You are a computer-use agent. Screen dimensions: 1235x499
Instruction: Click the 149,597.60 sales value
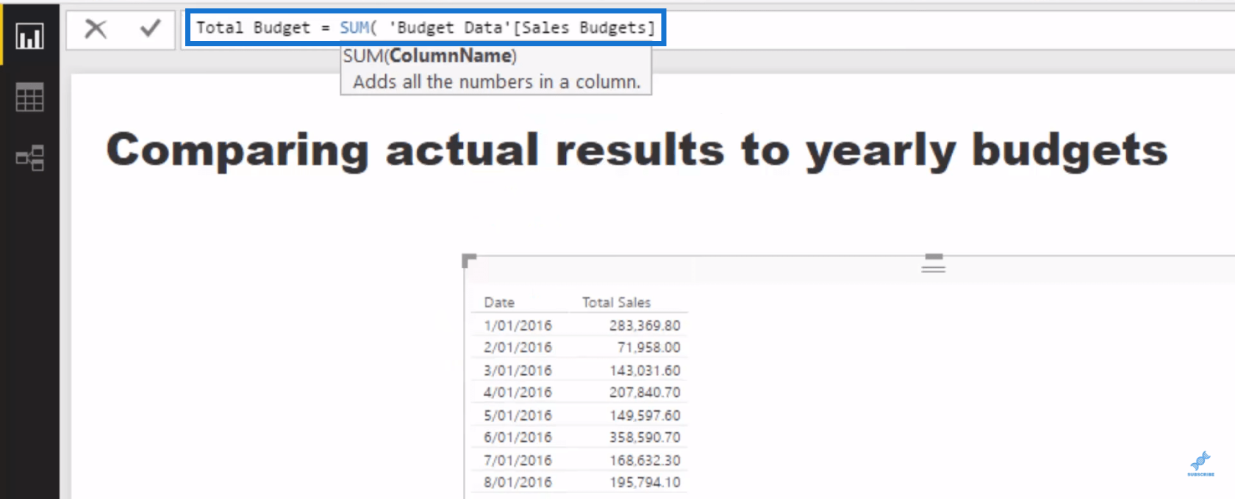pyautogui.click(x=645, y=415)
